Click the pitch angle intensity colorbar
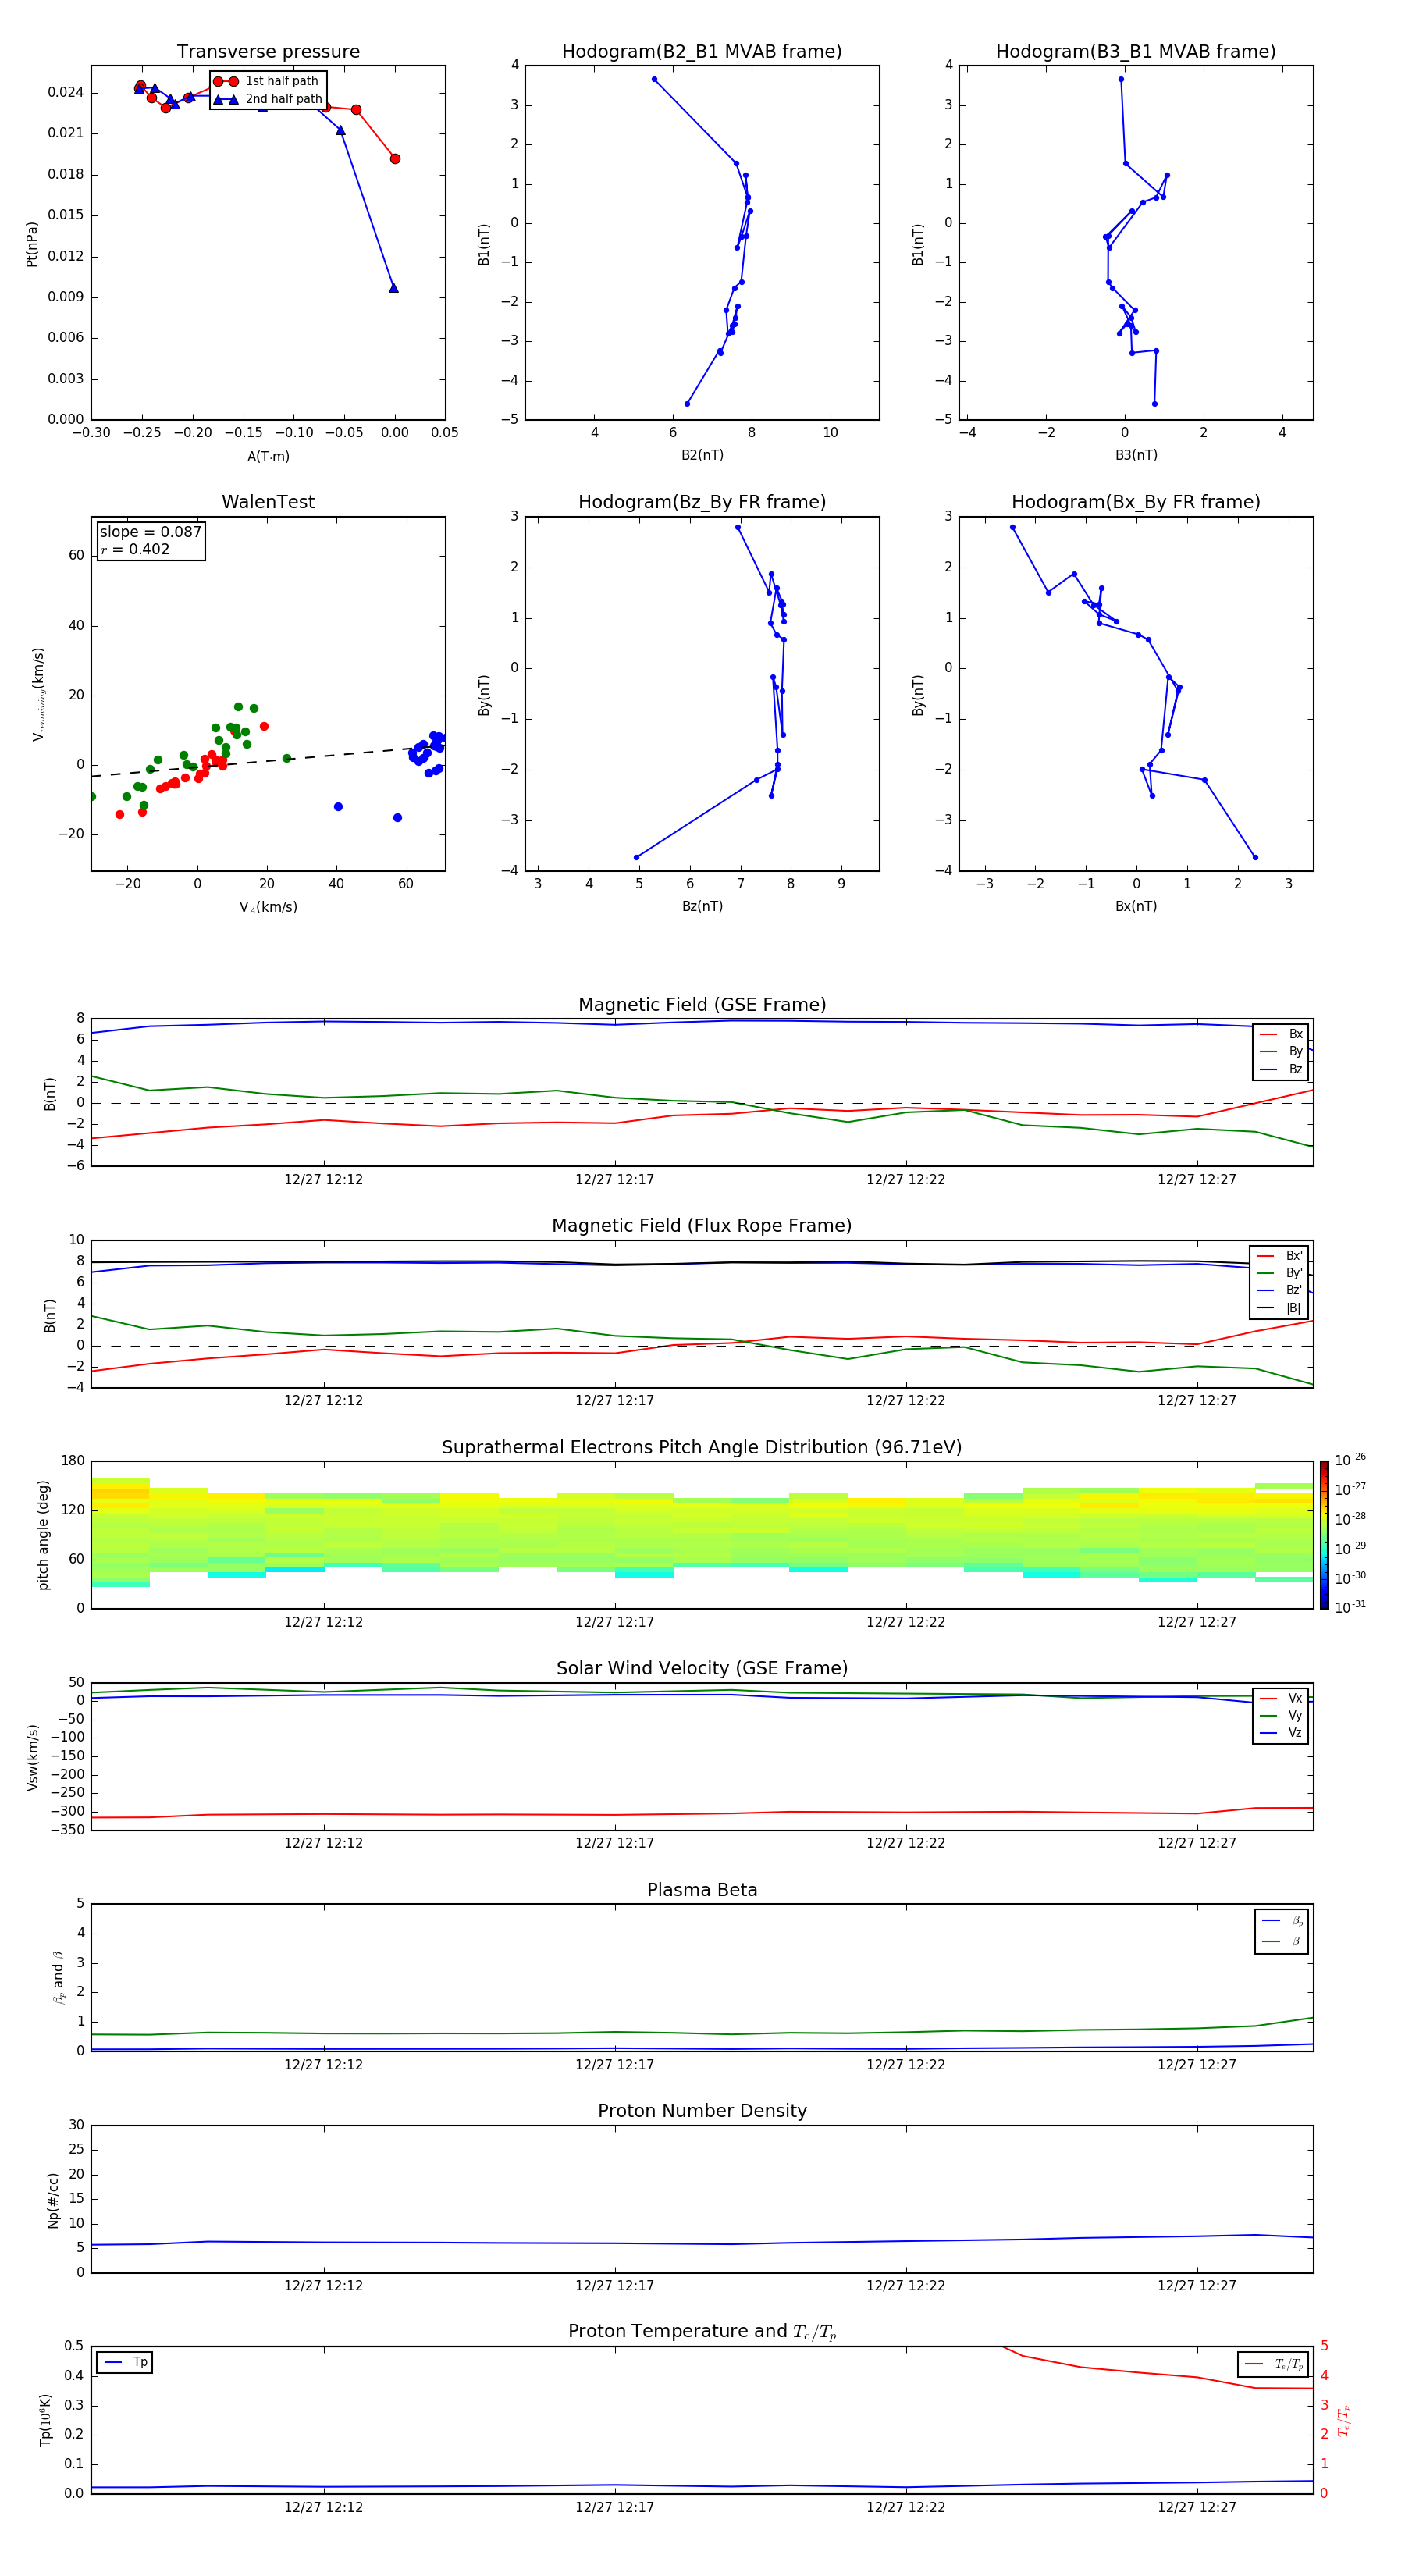This screenshot has width=1405, height=2576. pos(1324,1535)
